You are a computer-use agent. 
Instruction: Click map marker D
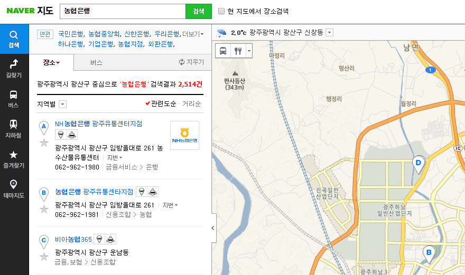pyautogui.click(x=418, y=164)
